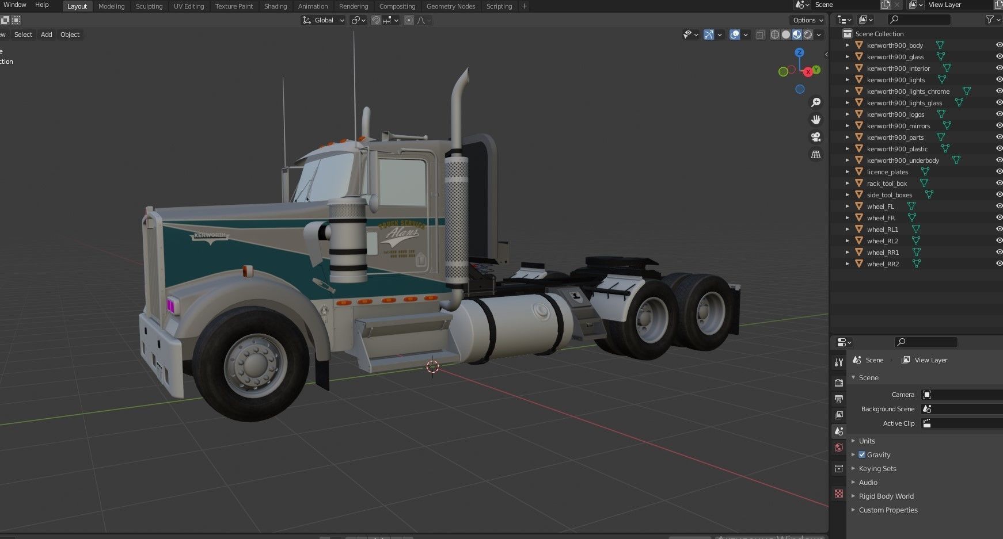Open the outliner filter dropdown
The height and width of the screenshot is (539, 1003).
[992, 20]
